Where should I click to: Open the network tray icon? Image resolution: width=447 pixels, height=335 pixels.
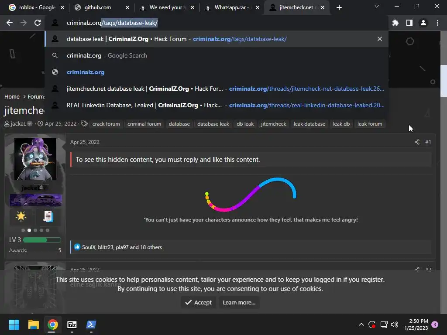click(384, 325)
